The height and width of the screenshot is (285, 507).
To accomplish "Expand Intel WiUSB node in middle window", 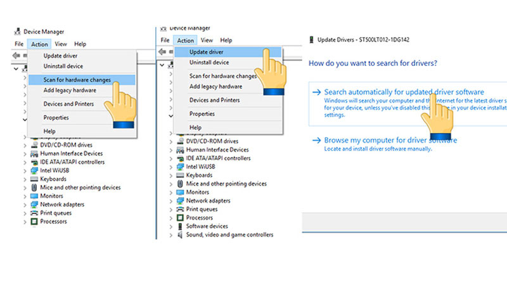I will coord(171,167).
